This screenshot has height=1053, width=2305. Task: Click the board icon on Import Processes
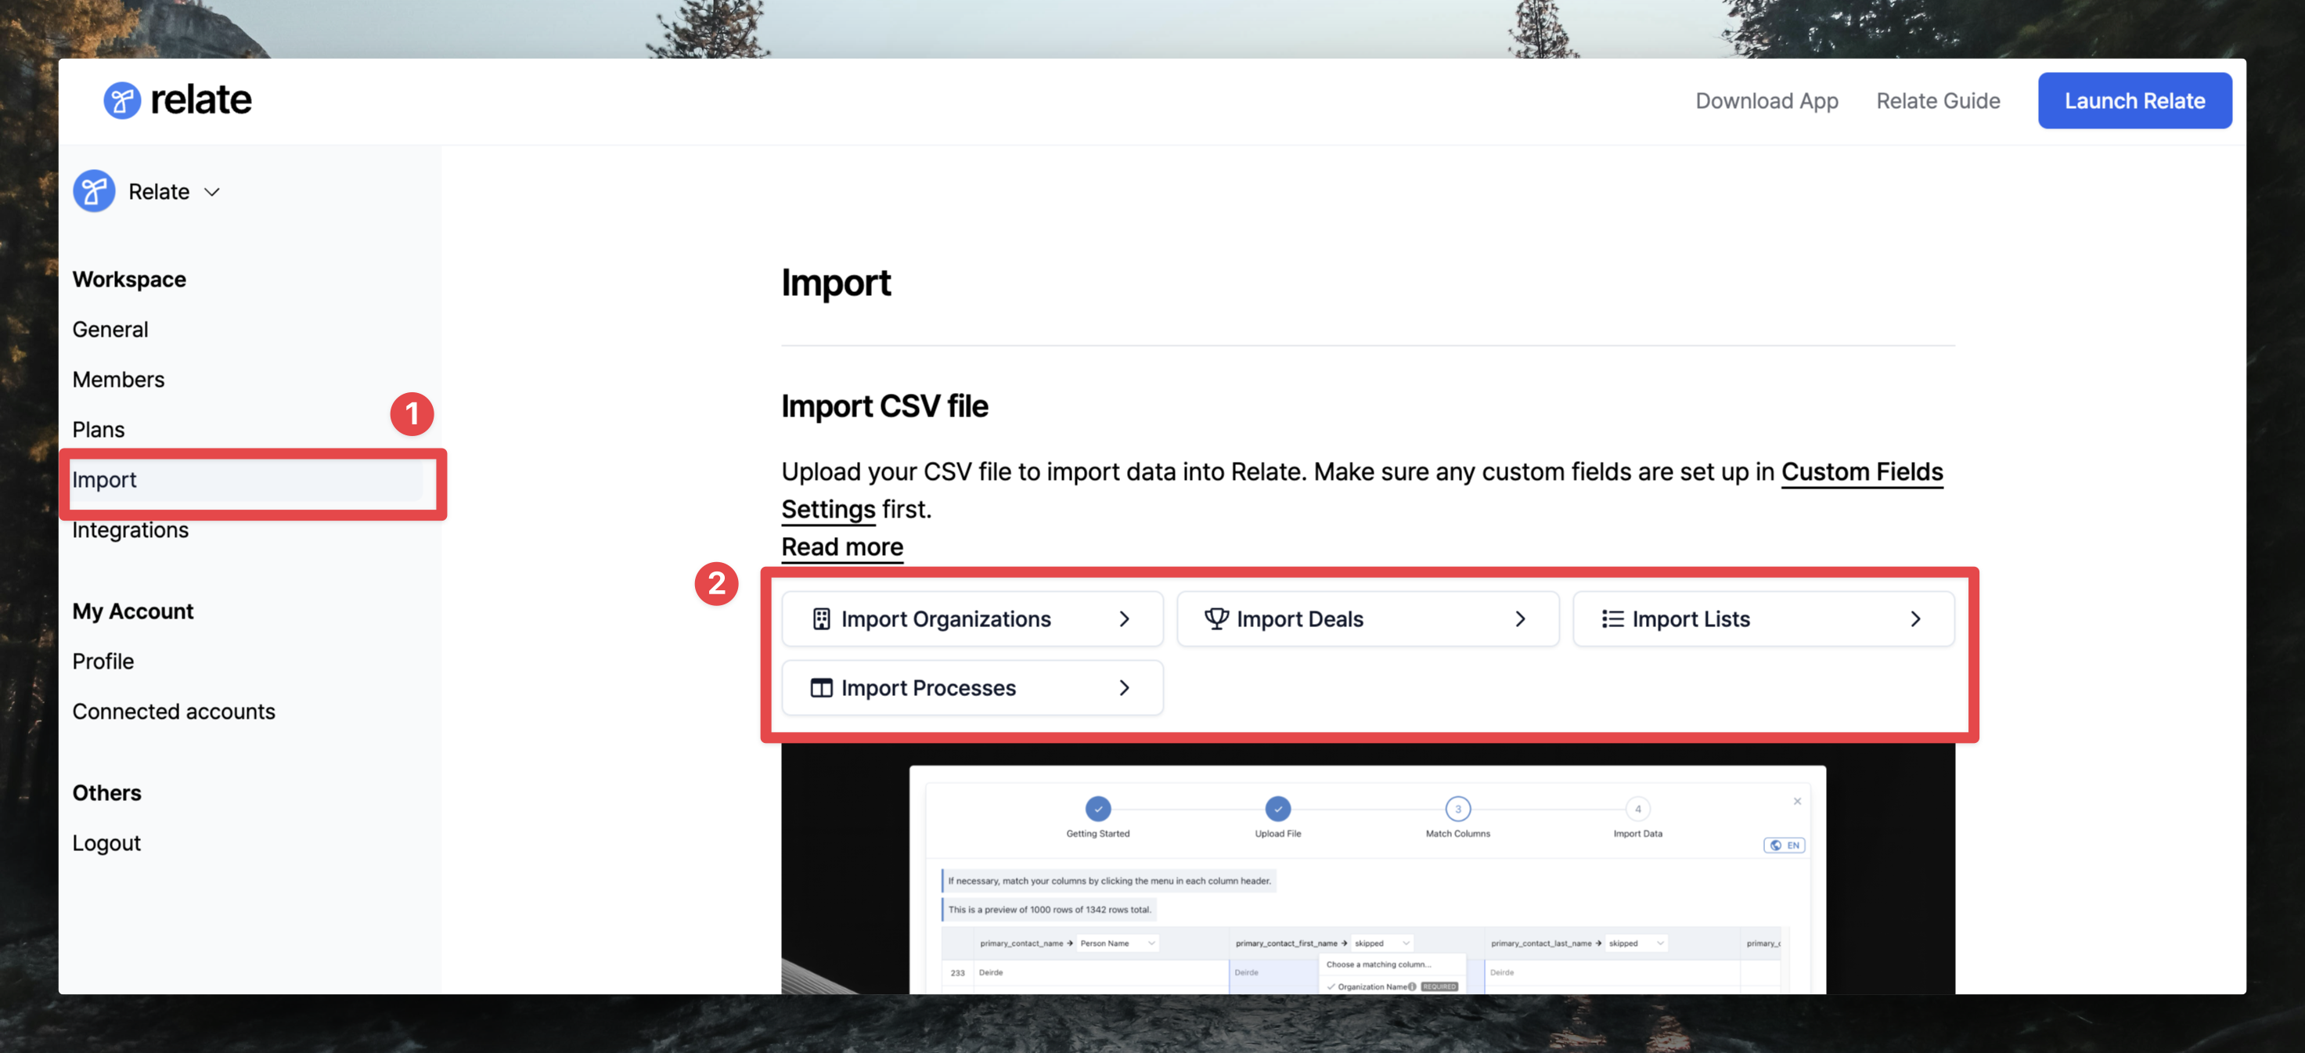click(x=820, y=687)
